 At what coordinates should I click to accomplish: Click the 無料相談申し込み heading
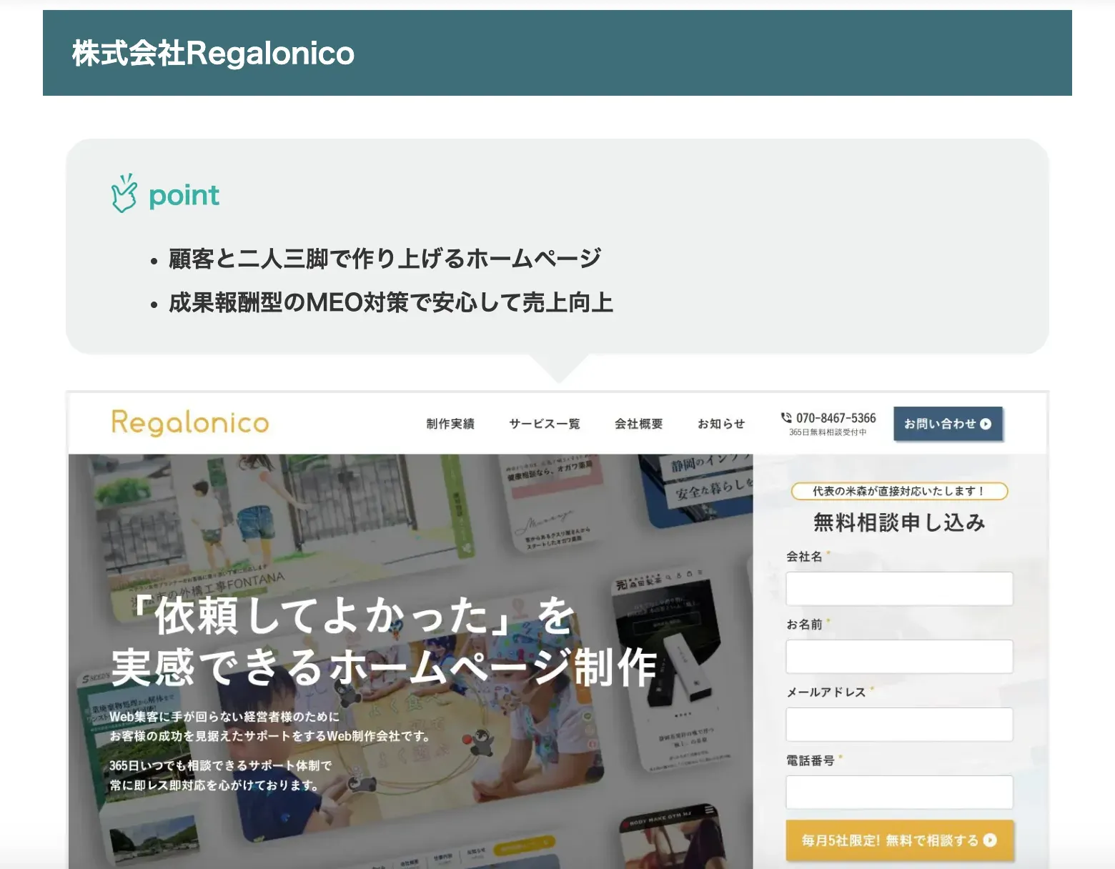point(899,522)
